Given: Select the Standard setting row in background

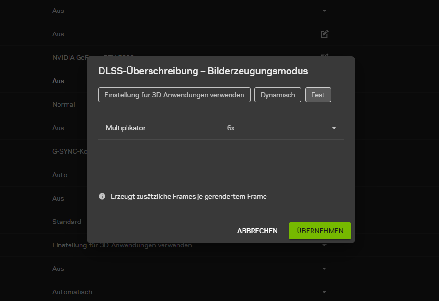Looking at the screenshot, I should pos(67,222).
